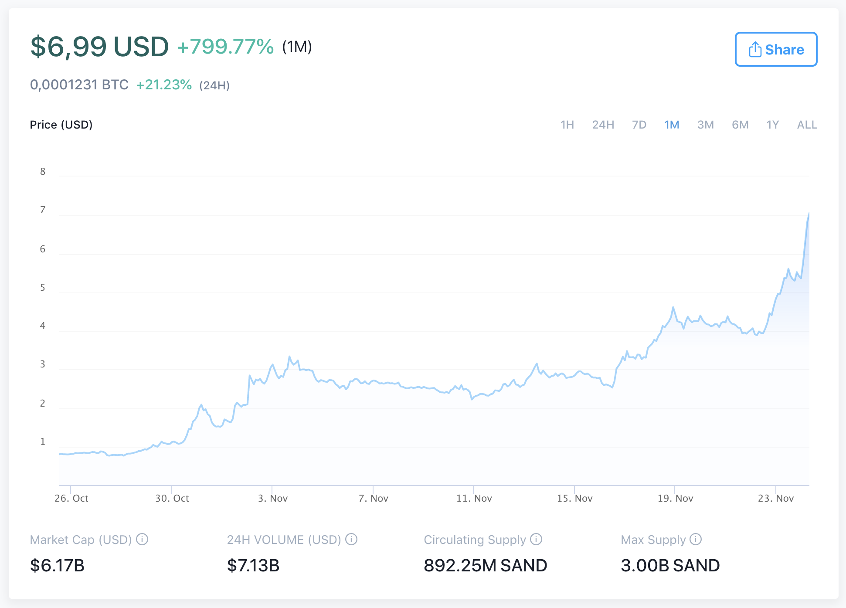Click the $6,99 USD price heading
The width and height of the screenshot is (846, 608).
pyautogui.click(x=99, y=46)
